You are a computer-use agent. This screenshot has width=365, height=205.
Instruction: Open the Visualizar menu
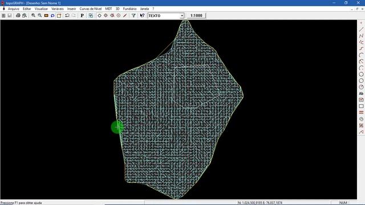coord(41,9)
